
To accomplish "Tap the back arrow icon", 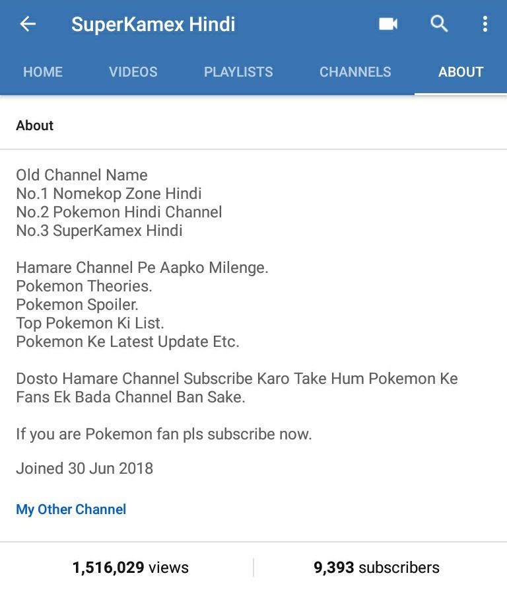I will tap(28, 24).
